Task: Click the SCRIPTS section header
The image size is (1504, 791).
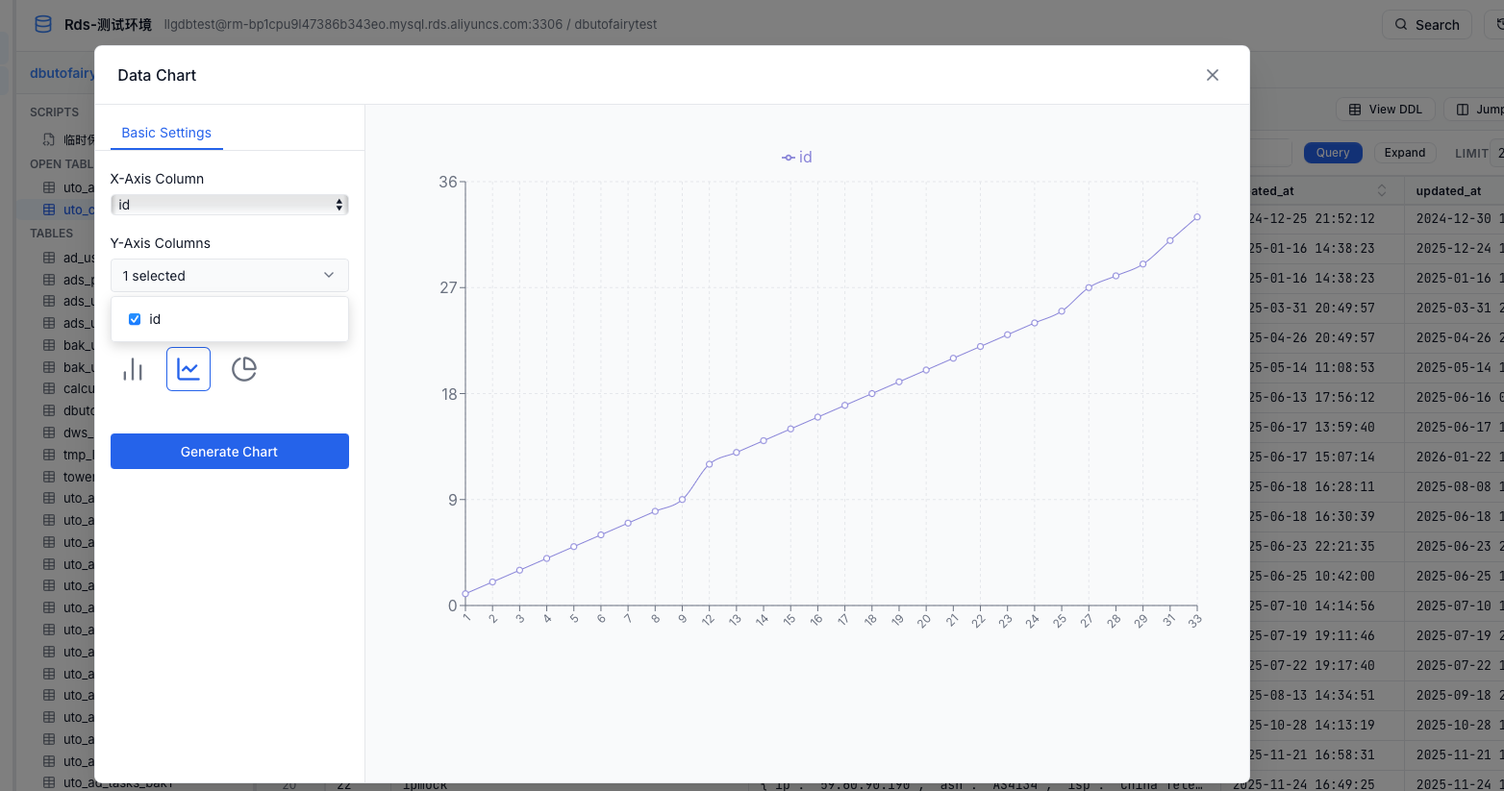Action: pos(54,112)
